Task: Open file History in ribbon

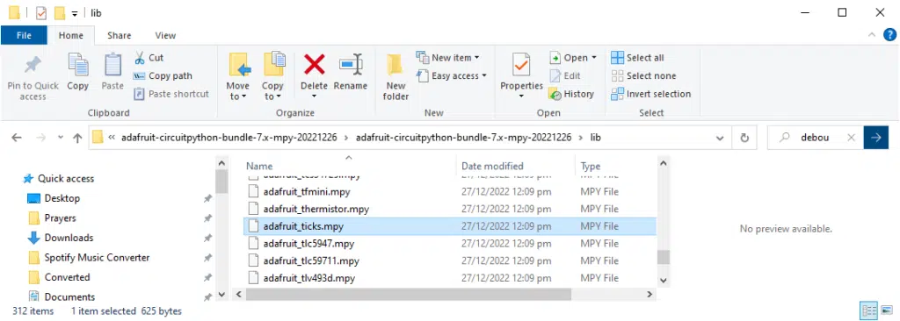Action: 571,94
